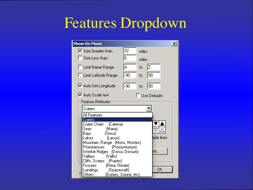Toggle the Size Greater than checkbox
The height and width of the screenshot is (190, 253).
(x=80, y=51)
